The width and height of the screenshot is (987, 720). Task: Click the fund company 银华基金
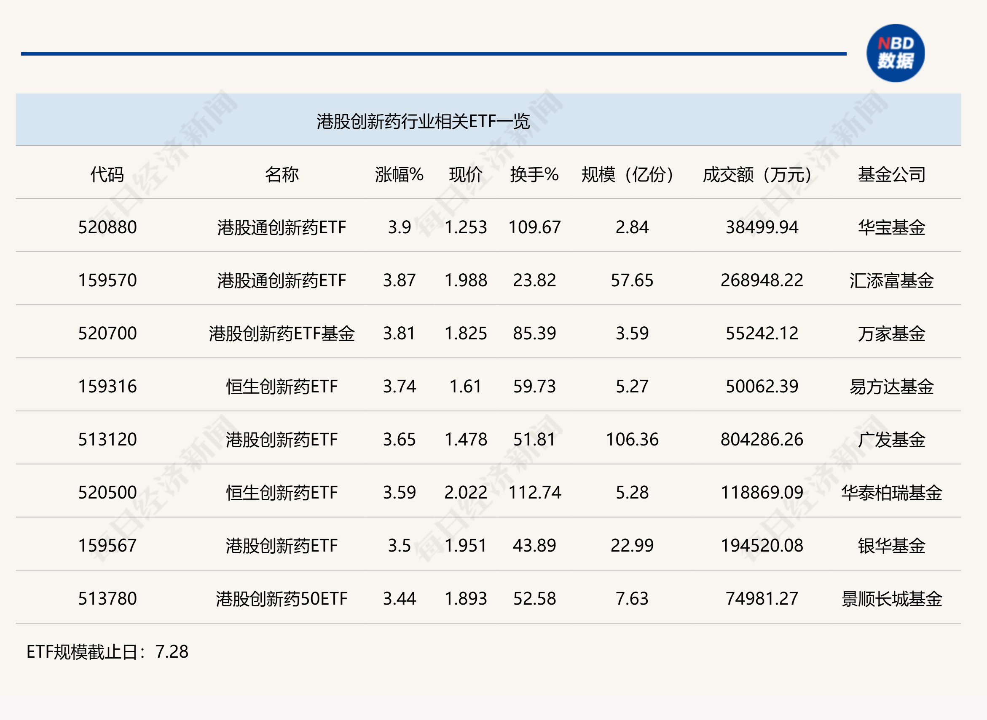(x=891, y=546)
